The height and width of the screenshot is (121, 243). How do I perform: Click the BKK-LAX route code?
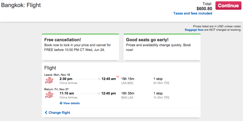click(x=127, y=98)
